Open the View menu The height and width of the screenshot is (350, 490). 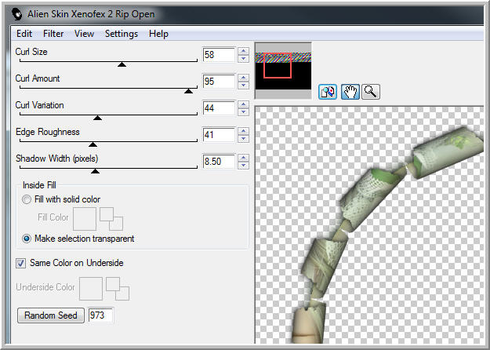pyautogui.click(x=84, y=34)
